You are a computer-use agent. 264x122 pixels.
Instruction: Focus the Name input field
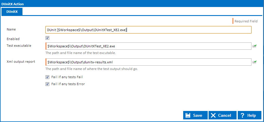(148, 30)
